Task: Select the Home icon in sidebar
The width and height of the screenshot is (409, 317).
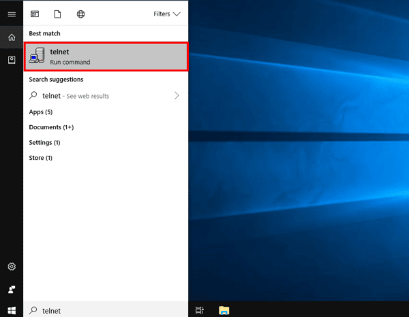Action: point(12,37)
